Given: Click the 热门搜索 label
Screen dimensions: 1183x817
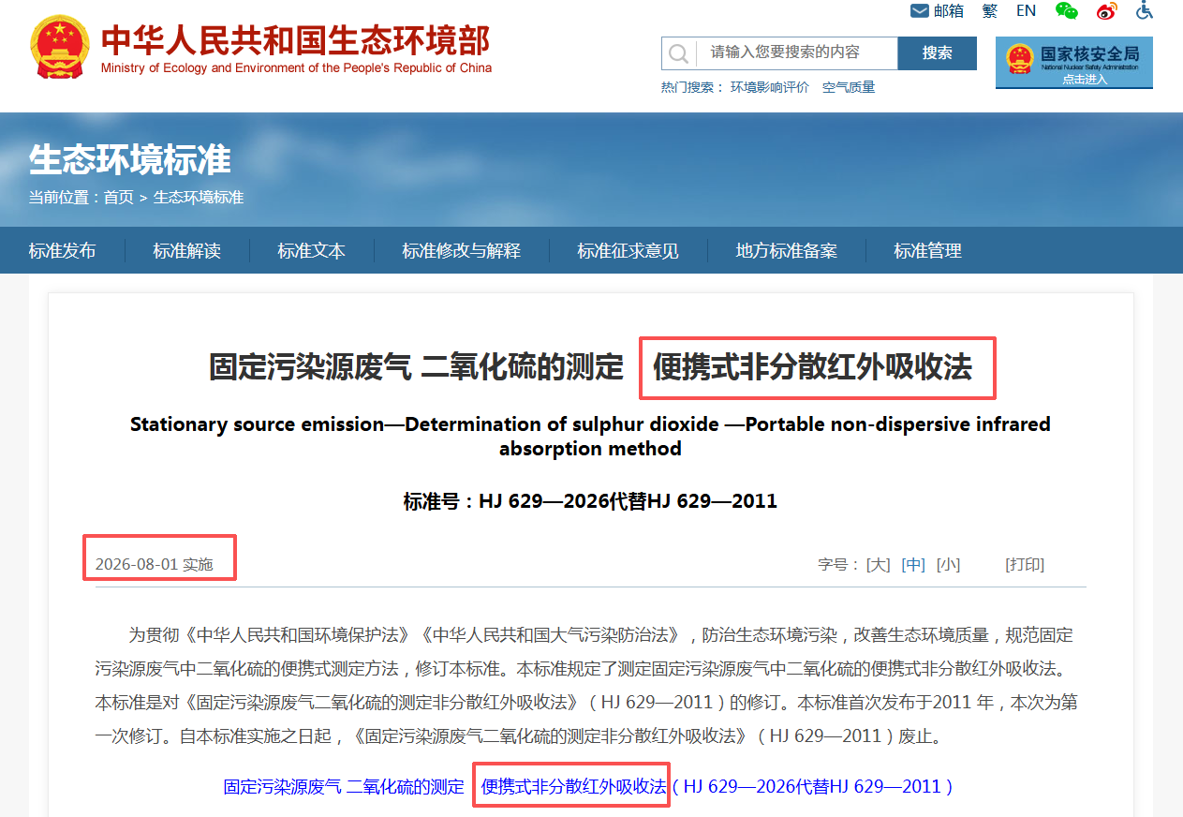Looking at the screenshot, I should (x=692, y=87).
